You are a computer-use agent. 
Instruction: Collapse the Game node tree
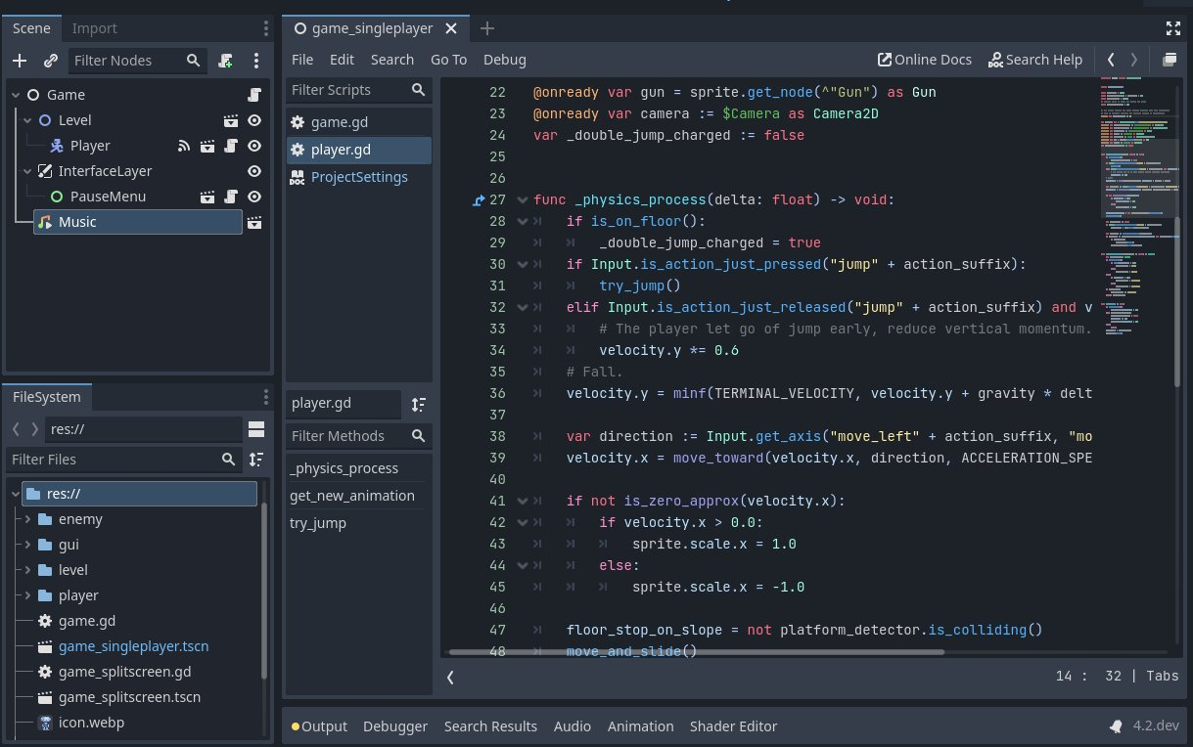(x=15, y=95)
